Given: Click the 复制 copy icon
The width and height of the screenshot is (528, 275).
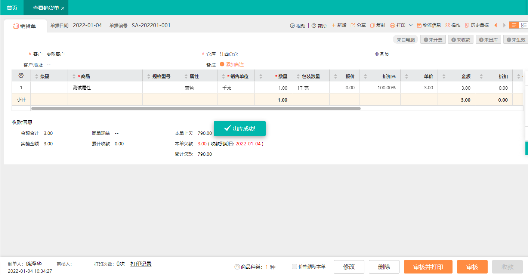Looking at the screenshot, I should coord(372,25).
